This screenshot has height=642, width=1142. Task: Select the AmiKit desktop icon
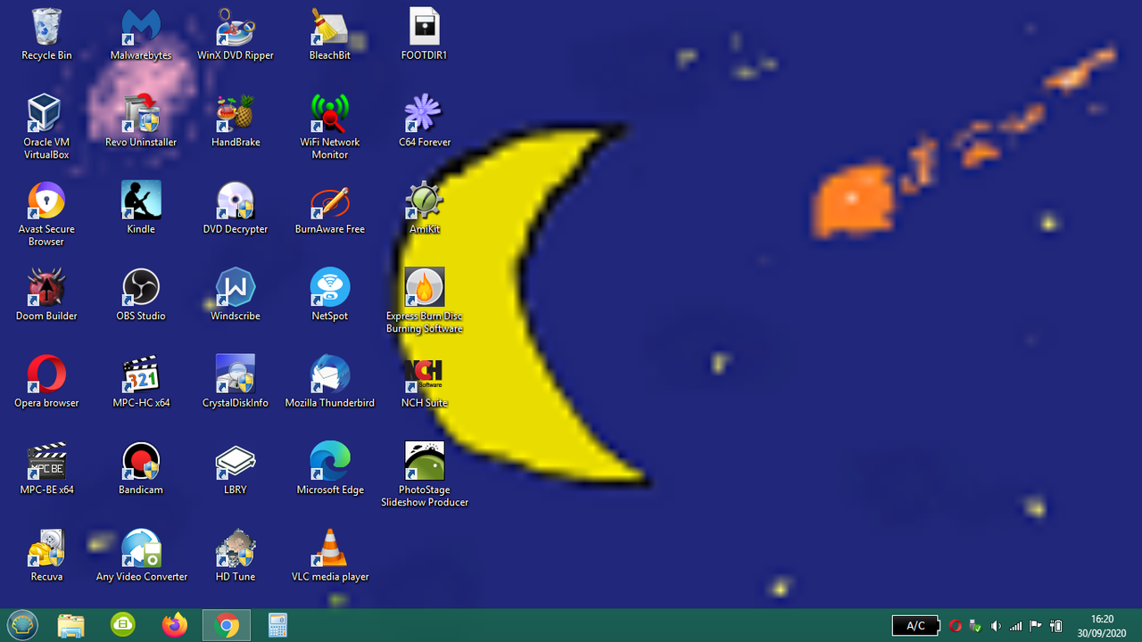click(x=425, y=201)
